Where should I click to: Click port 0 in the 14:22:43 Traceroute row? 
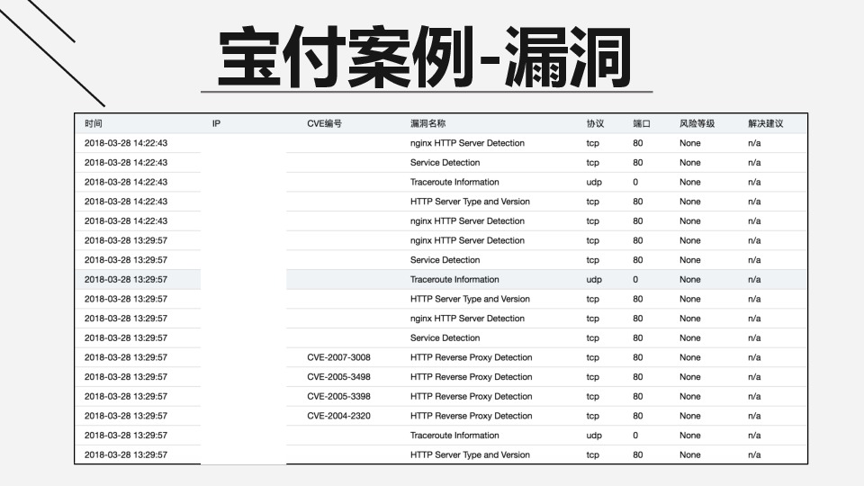click(x=635, y=182)
